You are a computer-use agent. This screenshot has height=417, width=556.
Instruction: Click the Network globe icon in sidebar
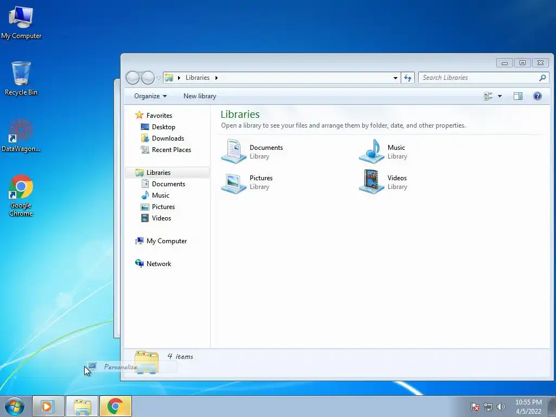(140, 263)
